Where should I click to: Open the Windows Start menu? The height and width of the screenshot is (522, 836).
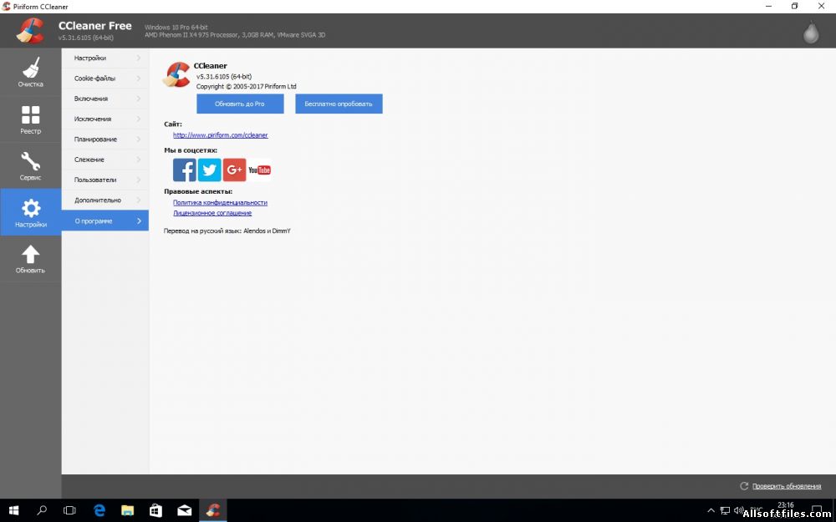coord(14,511)
